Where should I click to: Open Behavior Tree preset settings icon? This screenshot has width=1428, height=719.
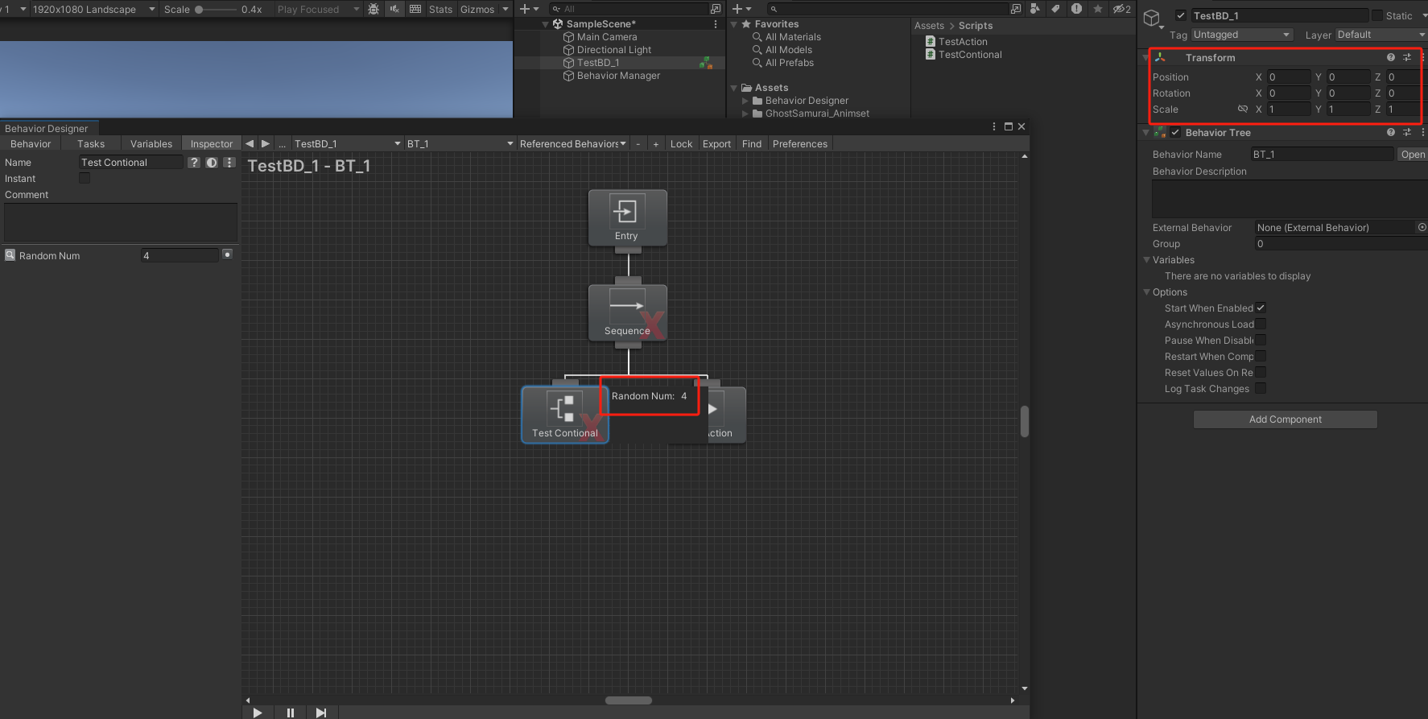[1407, 132]
